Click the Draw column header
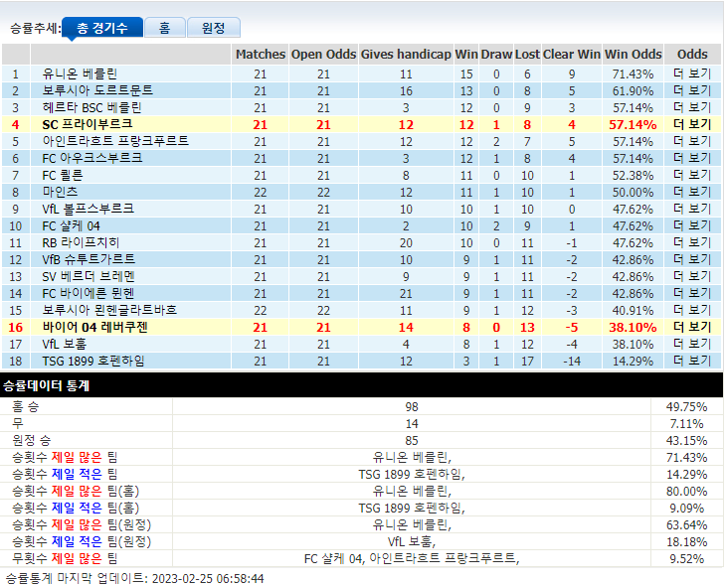The width and height of the screenshot is (726, 586). [496, 54]
